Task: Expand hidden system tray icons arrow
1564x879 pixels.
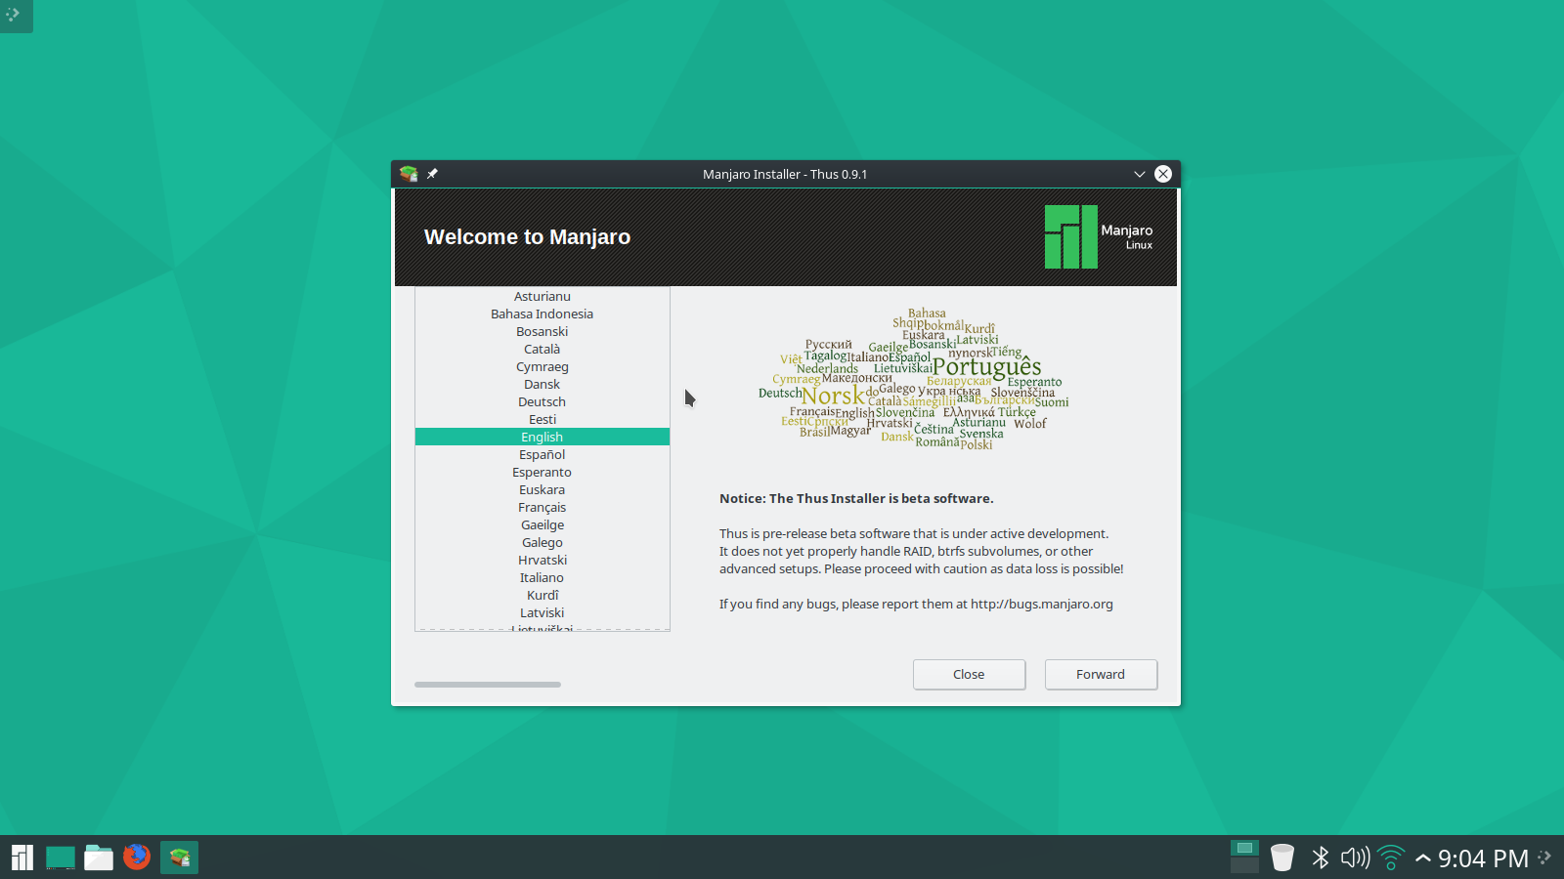Action: click(1423, 858)
